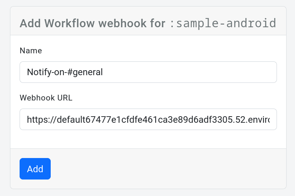The image size is (295, 196).
Task: Click the Name field label
Action: pyautogui.click(x=31, y=51)
